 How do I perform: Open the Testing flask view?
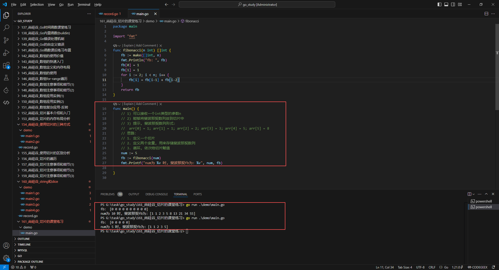pos(6,78)
